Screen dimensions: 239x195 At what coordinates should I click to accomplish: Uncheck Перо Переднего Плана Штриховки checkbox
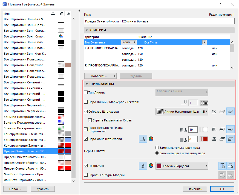point(86,129)
